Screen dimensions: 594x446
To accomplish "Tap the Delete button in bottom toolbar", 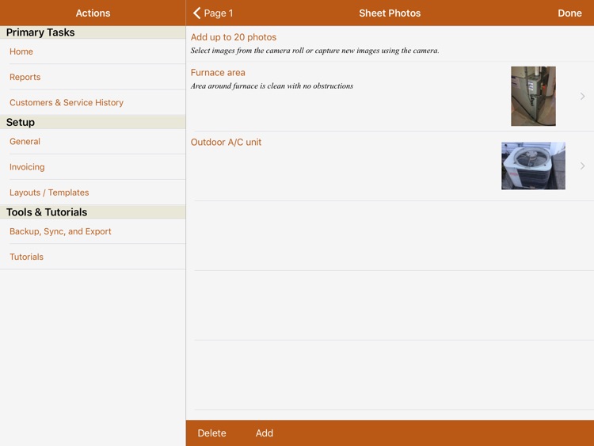I will 211,433.
